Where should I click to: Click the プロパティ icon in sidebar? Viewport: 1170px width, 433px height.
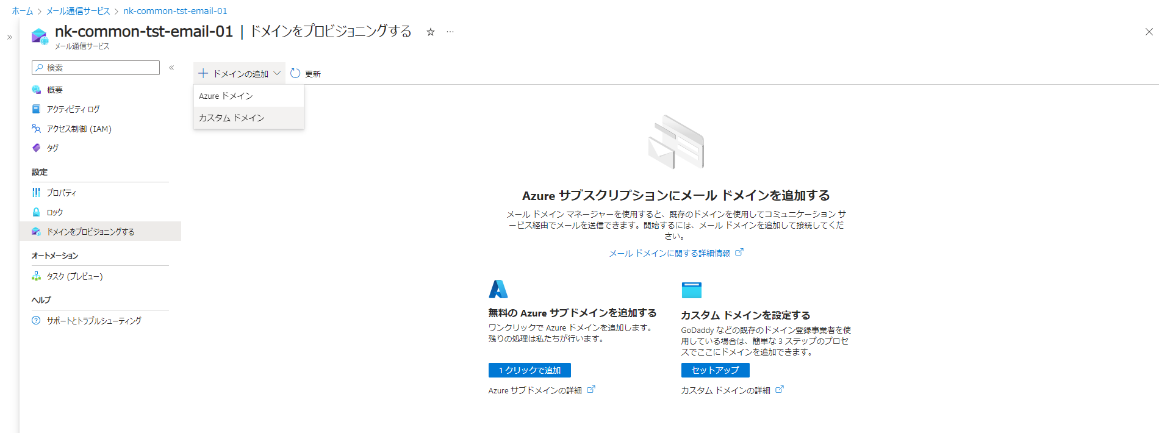[37, 193]
